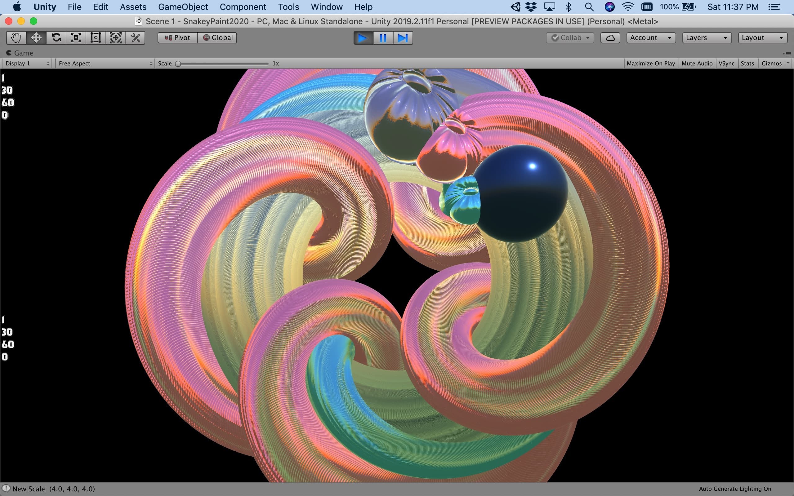This screenshot has width=794, height=496.
Task: Open the Tools menu
Action: click(x=288, y=7)
